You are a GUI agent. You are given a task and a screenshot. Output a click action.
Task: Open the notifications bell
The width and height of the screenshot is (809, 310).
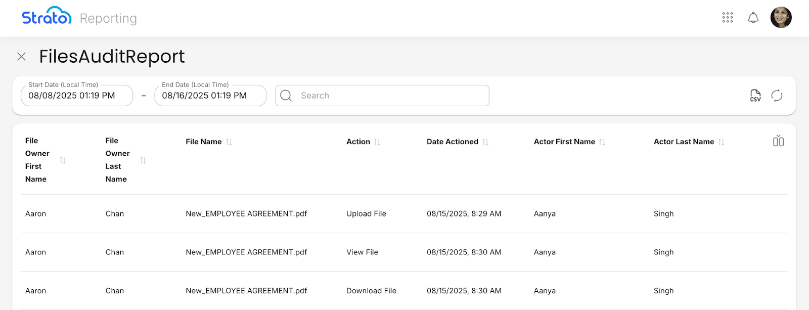click(753, 18)
